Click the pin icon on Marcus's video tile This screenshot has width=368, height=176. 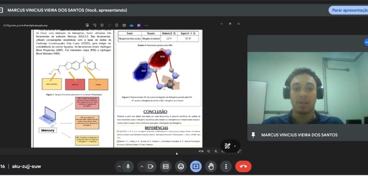(253, 135)
